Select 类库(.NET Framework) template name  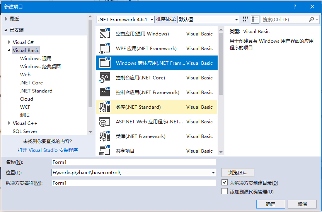[x=140, y=136]
